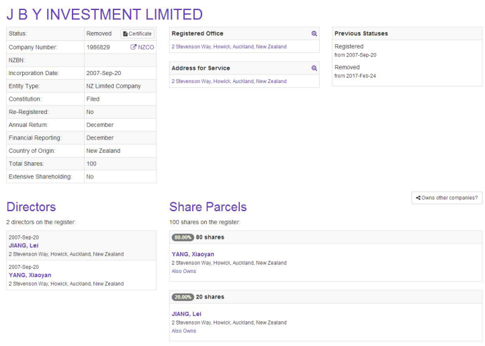Click the Address for Service magnifier icon
Viewport: 485px width, 346px height.
314,68
